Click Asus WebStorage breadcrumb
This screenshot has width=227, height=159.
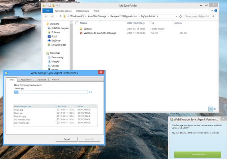click(97, 16)
